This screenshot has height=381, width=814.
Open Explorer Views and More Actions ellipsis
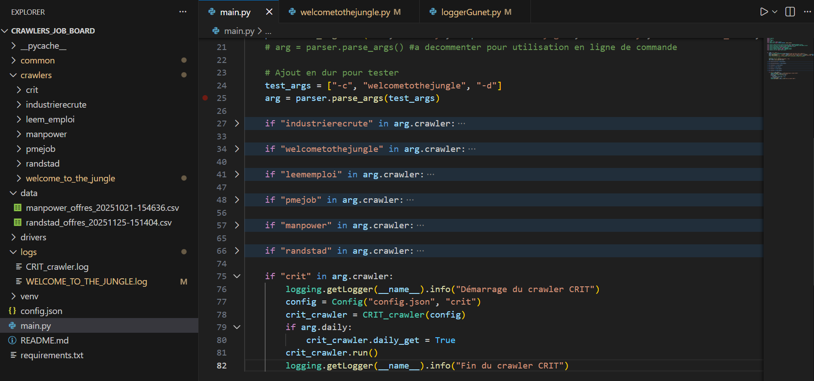tap(183, 12)
